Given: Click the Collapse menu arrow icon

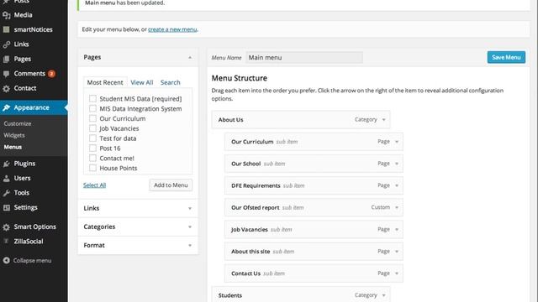Looking at the screenshot, I should pos(6,261).
